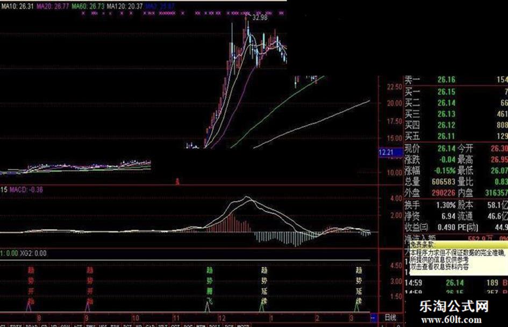Click the MA120: 20.37 indicator label
The width and height of the screenshot is (508, 327).
pyautogui.click(x=125, y=6)
